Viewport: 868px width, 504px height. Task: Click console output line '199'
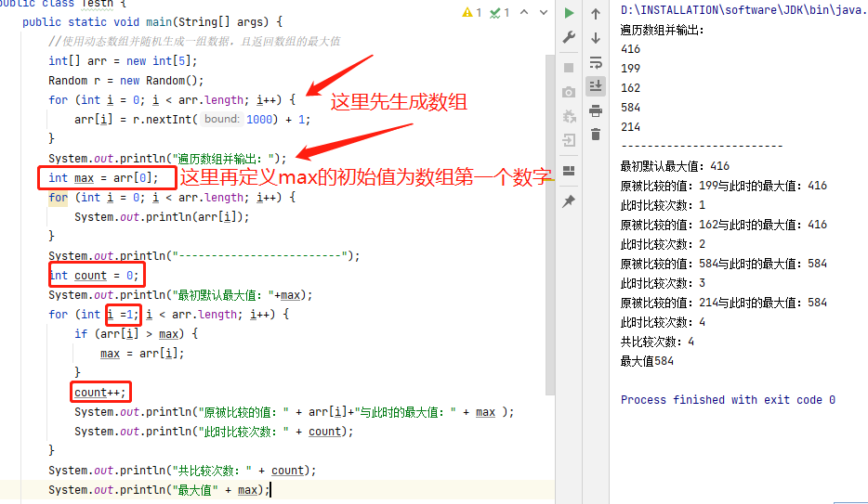(630, 69)
